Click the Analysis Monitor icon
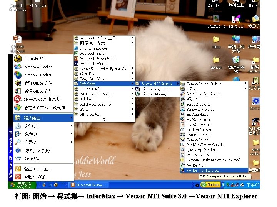The image size is (277, 207). [x=182, y=109]
